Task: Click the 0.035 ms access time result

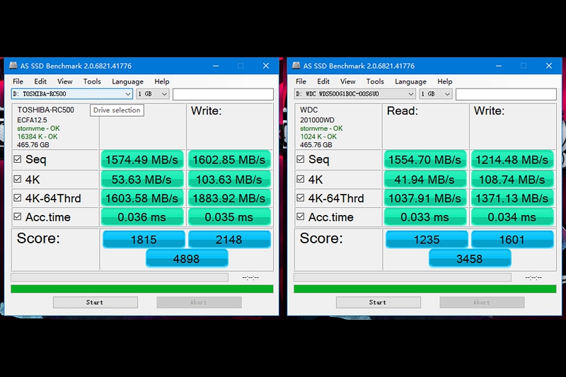Action: tap(229, 217)
